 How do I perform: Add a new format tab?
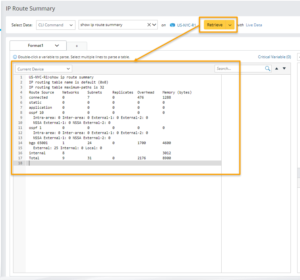tap(77, 46)
